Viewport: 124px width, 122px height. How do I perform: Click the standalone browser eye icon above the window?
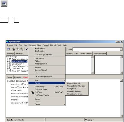pyautogui.click(x=4, y=4)
